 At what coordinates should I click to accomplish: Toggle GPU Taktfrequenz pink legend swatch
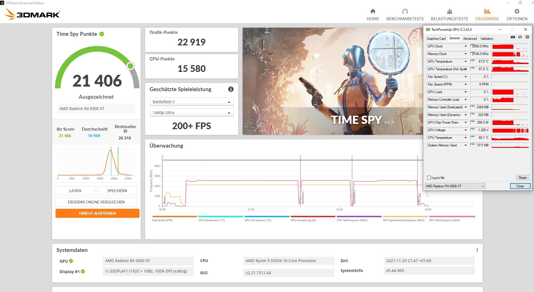pyautogui.click(x=452, y=217)
